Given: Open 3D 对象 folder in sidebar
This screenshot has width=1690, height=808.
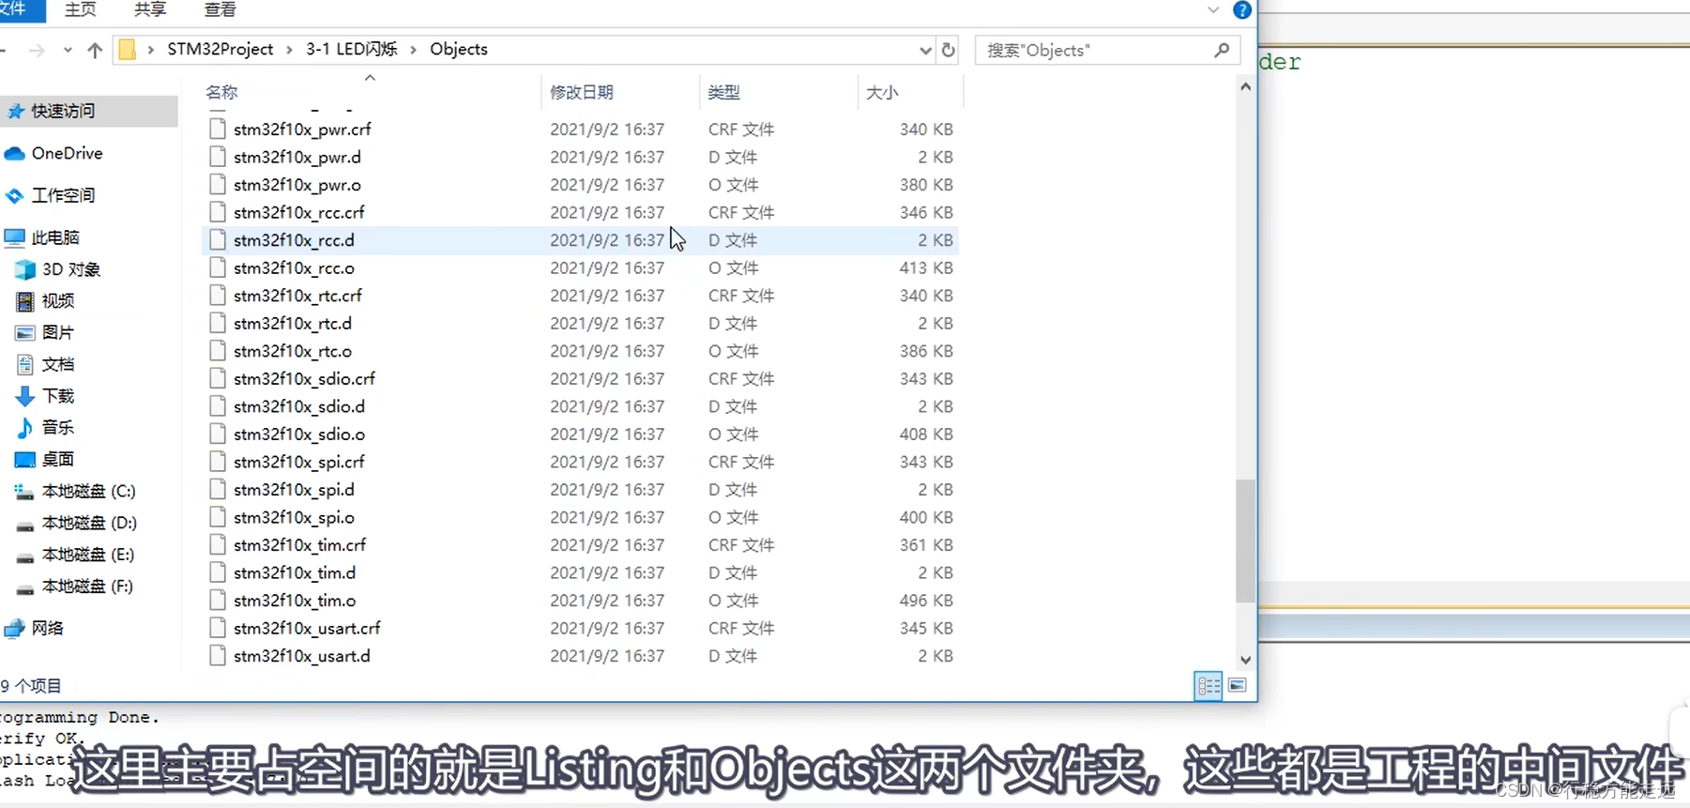Looking at the screenshot, I should tap(70, 269).
